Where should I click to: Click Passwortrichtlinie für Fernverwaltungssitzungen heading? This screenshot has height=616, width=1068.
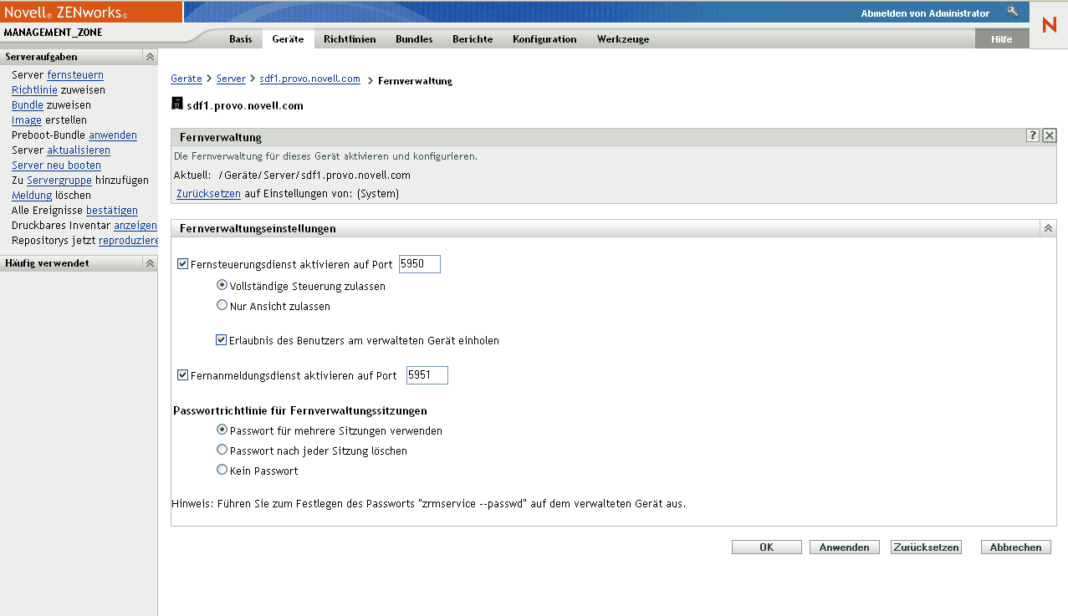pyautogui.click(x=300, y=410)
